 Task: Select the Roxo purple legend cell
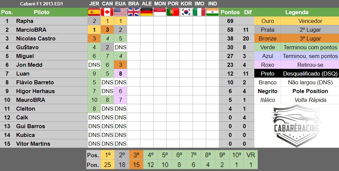click(x=267, y=65)
